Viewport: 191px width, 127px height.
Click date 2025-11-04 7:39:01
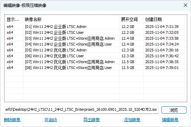coord(162,68)
